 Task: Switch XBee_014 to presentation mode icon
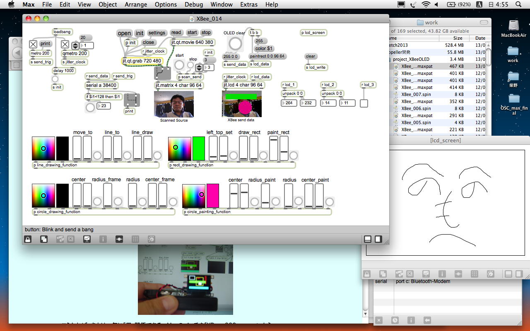coord(87,239)
